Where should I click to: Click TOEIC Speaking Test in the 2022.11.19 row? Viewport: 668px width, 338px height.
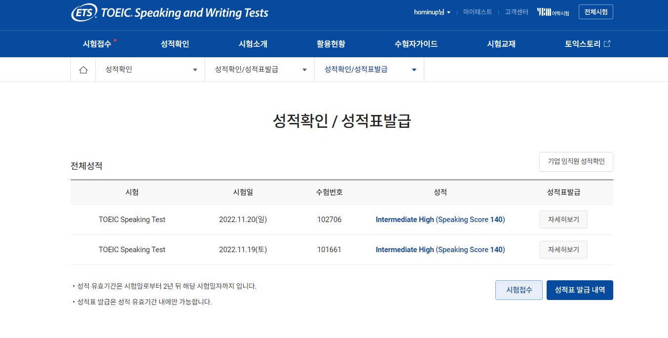(x=132, y=250)
